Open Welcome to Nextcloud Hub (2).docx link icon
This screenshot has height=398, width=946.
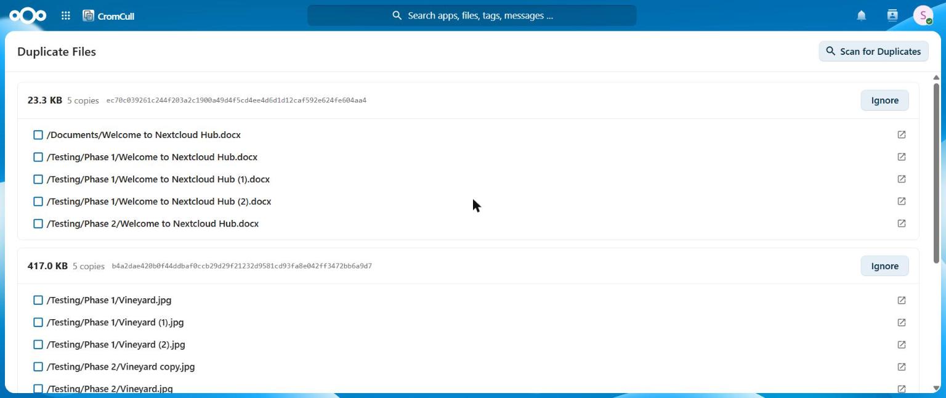pos(902,201)
